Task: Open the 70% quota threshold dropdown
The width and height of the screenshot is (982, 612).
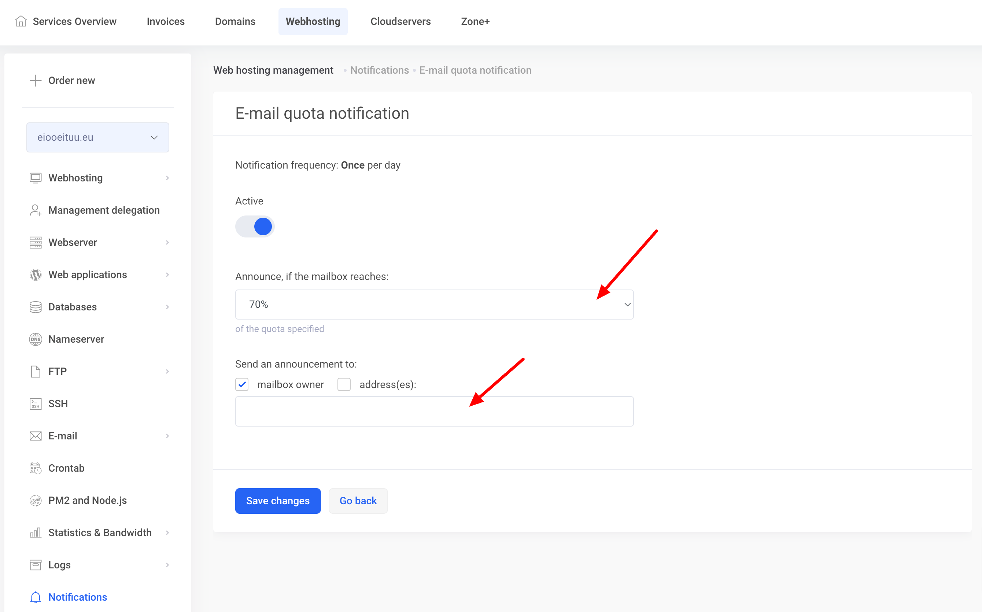Action: 434,305
